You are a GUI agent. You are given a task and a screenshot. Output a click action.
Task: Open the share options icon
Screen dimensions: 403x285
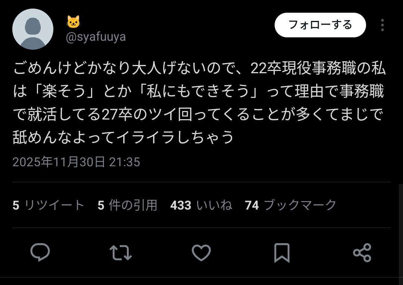362,253
